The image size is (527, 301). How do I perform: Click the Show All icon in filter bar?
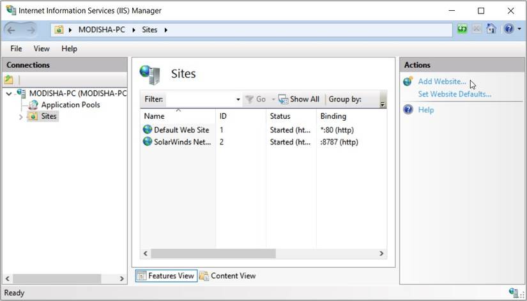[284, 99]
